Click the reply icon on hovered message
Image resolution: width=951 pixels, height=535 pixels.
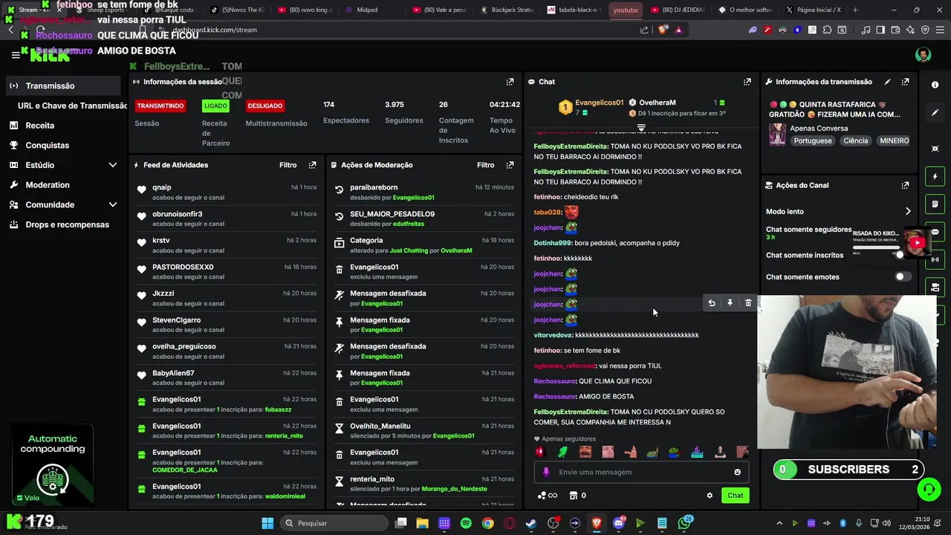pyautogui.click(x=712, y=303)
